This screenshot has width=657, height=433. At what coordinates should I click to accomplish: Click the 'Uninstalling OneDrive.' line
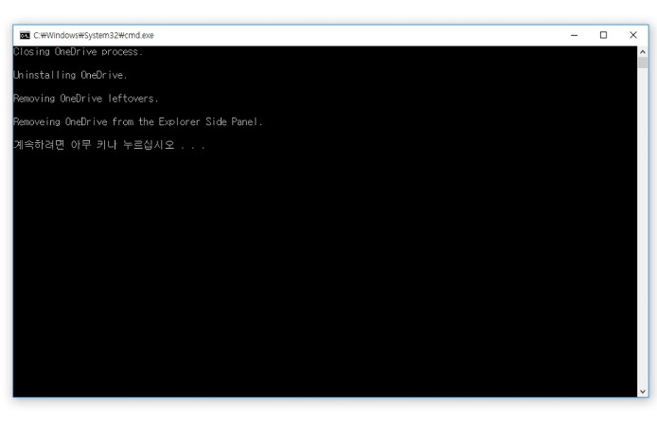click(x=70, y=75)
